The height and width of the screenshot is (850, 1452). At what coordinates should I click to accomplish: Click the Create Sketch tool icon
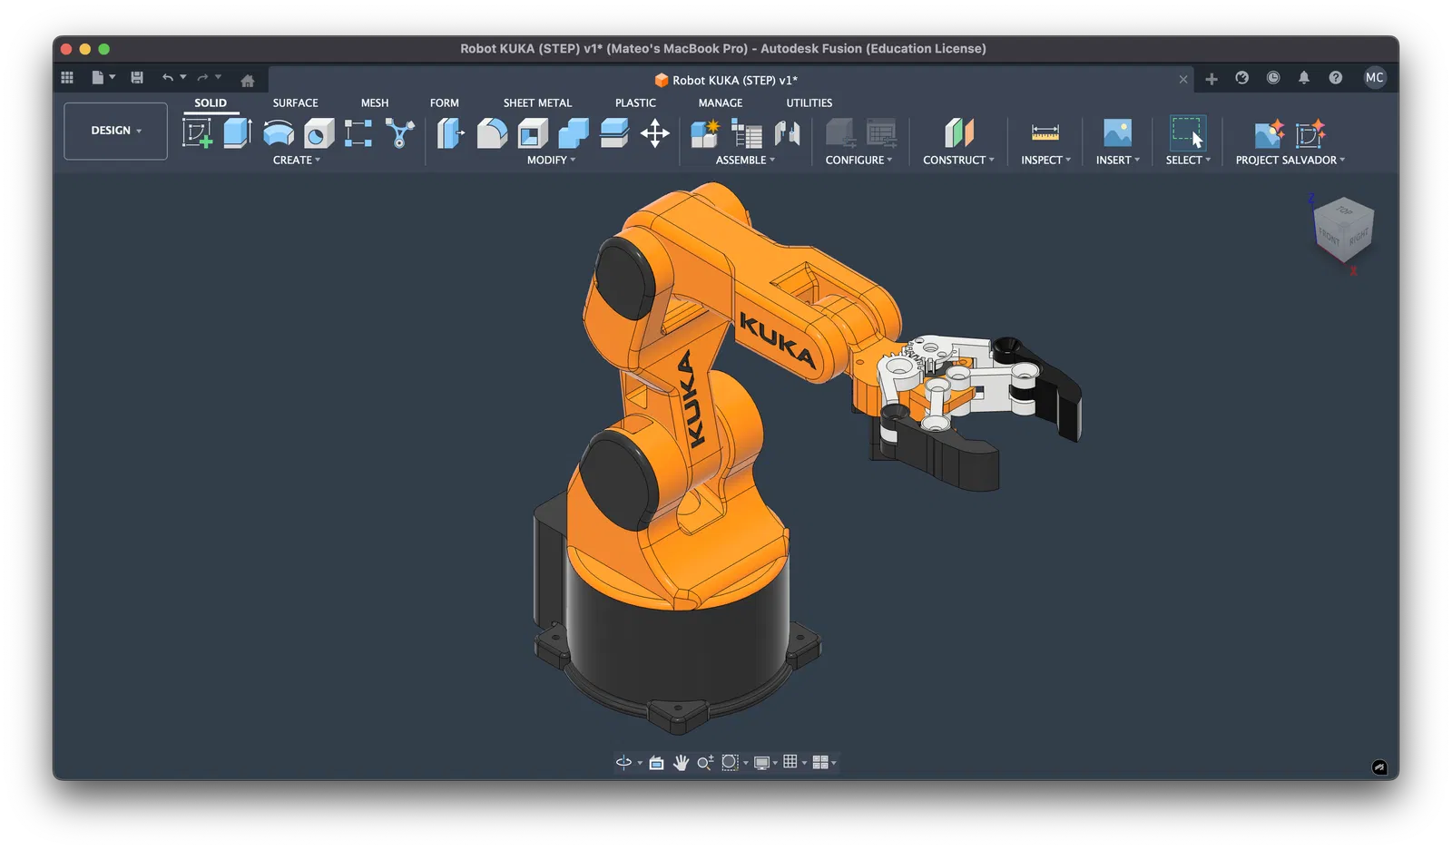pos(197,133)
